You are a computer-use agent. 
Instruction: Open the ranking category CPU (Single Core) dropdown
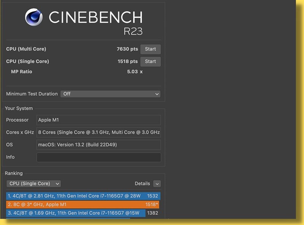[33, 184]
